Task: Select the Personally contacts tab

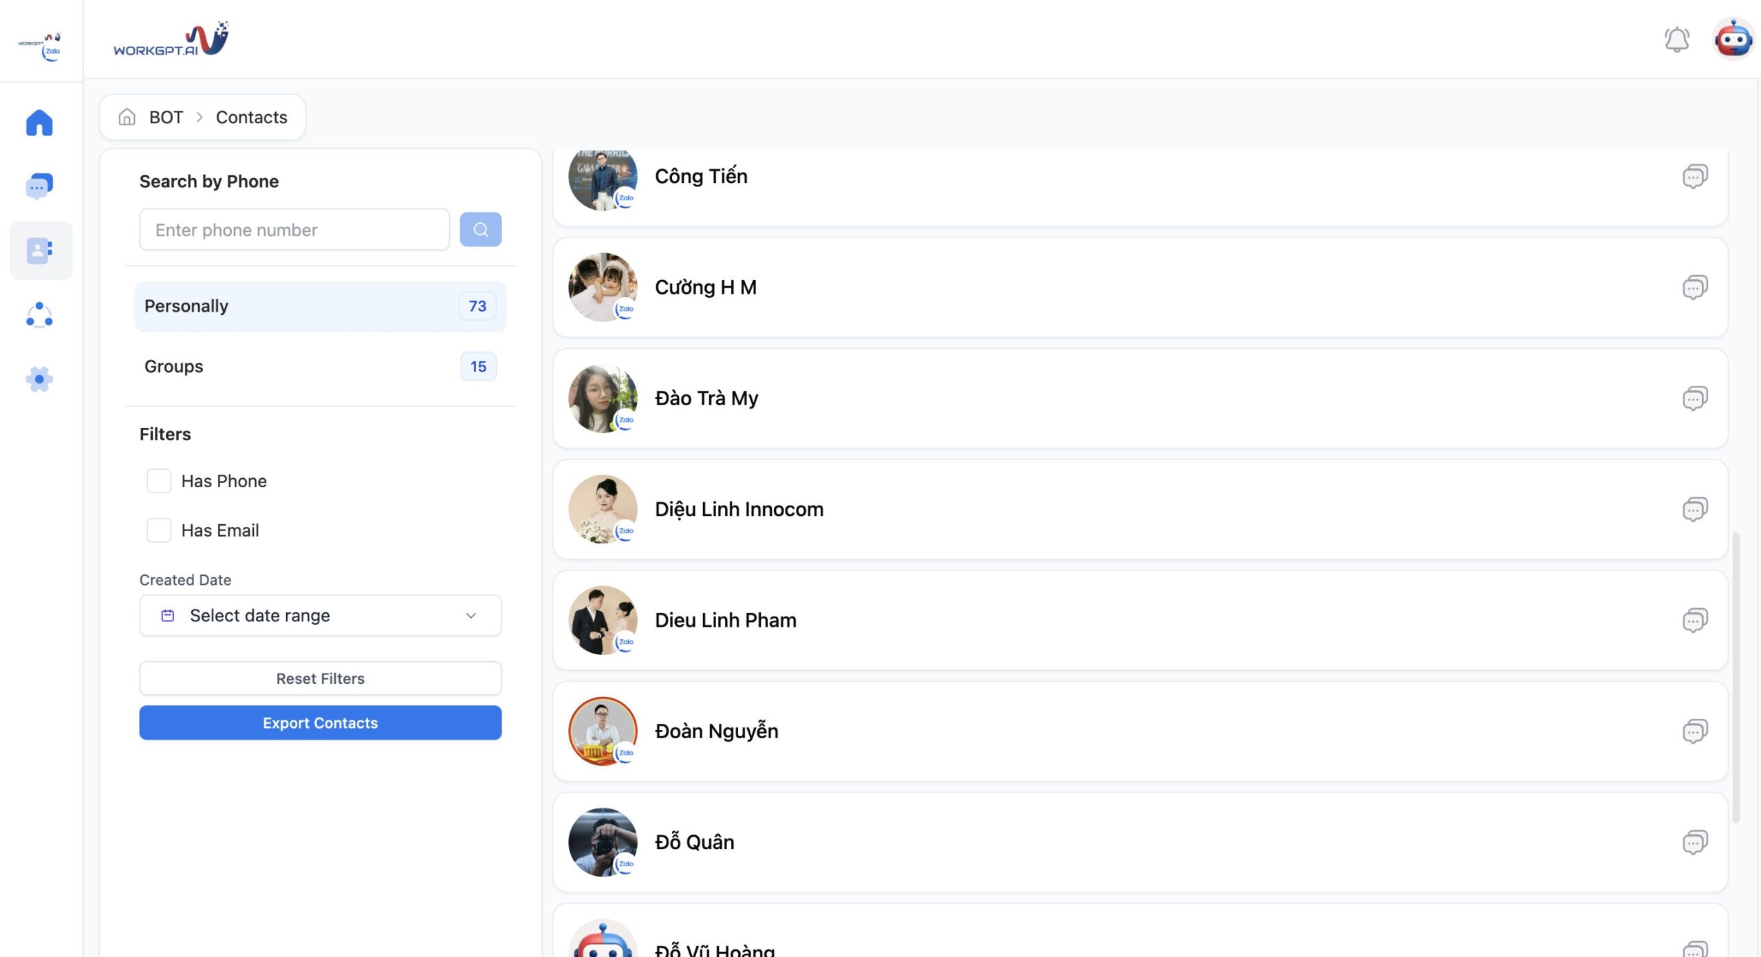Action: pos(320,306)
